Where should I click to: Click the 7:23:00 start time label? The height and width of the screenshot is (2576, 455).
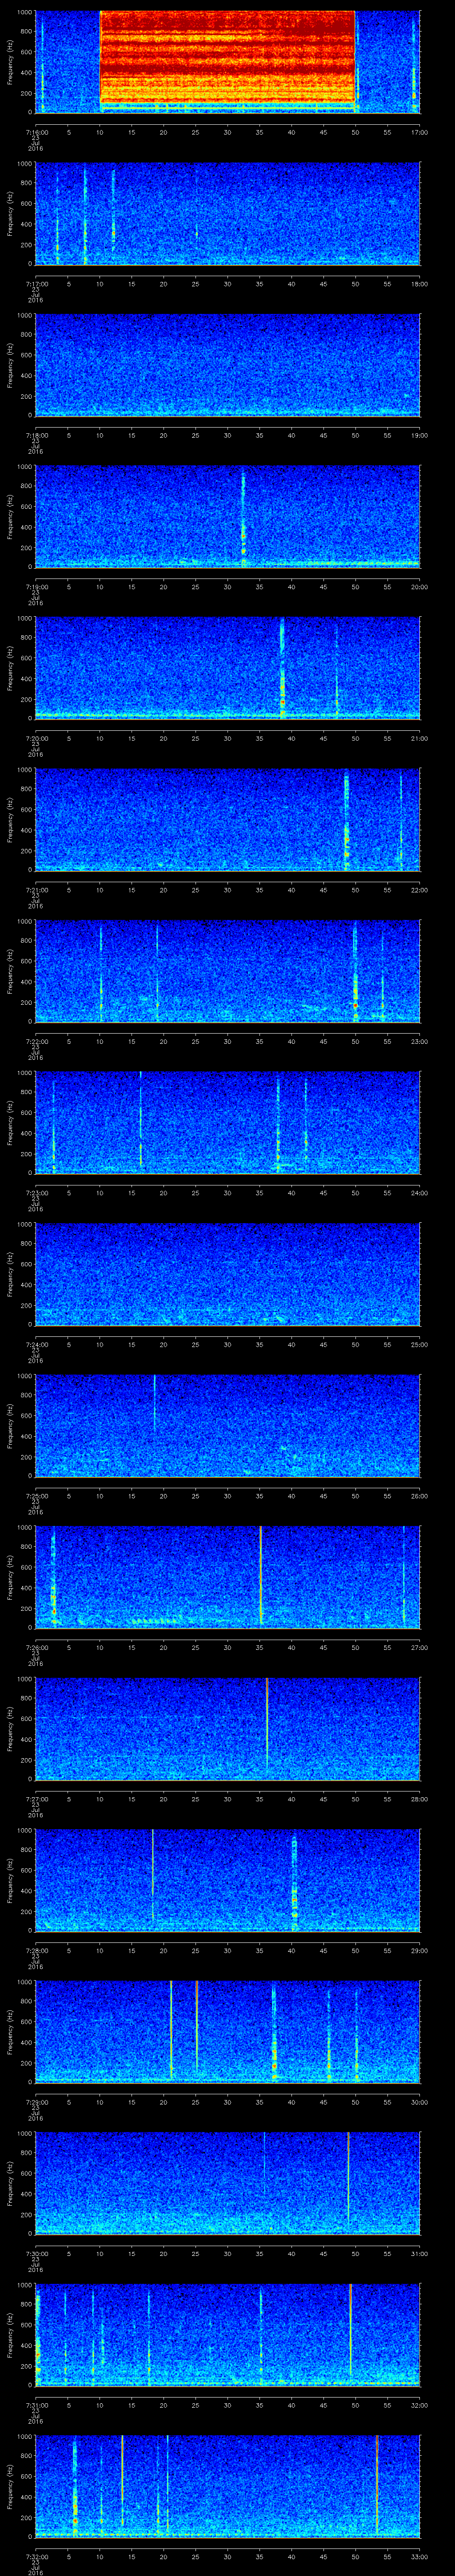click(x=36, y=1193)
